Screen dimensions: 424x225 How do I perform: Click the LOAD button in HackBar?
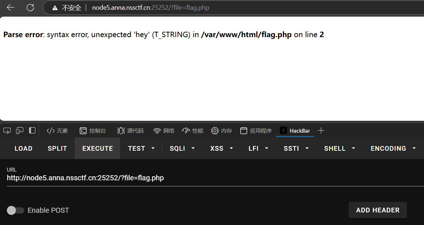[x=23, y=148]
